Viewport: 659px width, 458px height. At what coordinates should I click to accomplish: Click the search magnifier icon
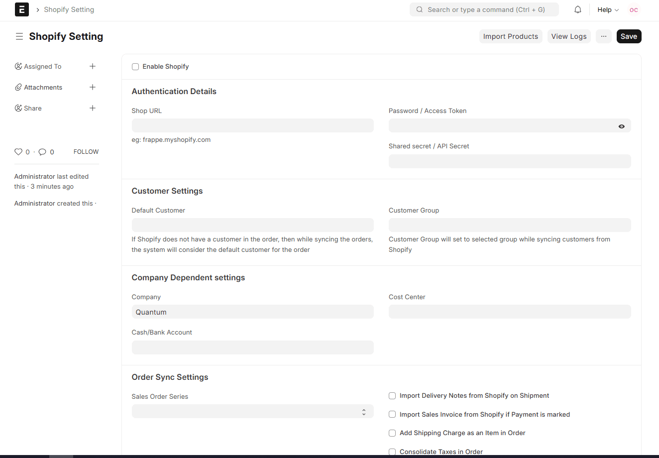420,9
